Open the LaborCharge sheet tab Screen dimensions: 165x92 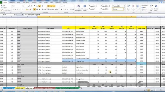tap(20, 88)
